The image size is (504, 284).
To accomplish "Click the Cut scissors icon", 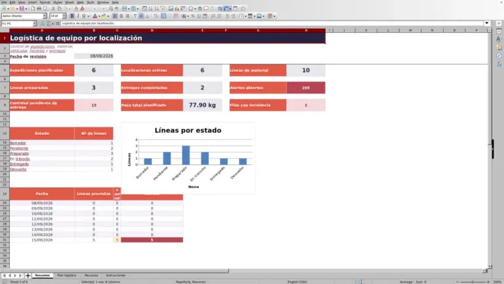I will [53, 9].
